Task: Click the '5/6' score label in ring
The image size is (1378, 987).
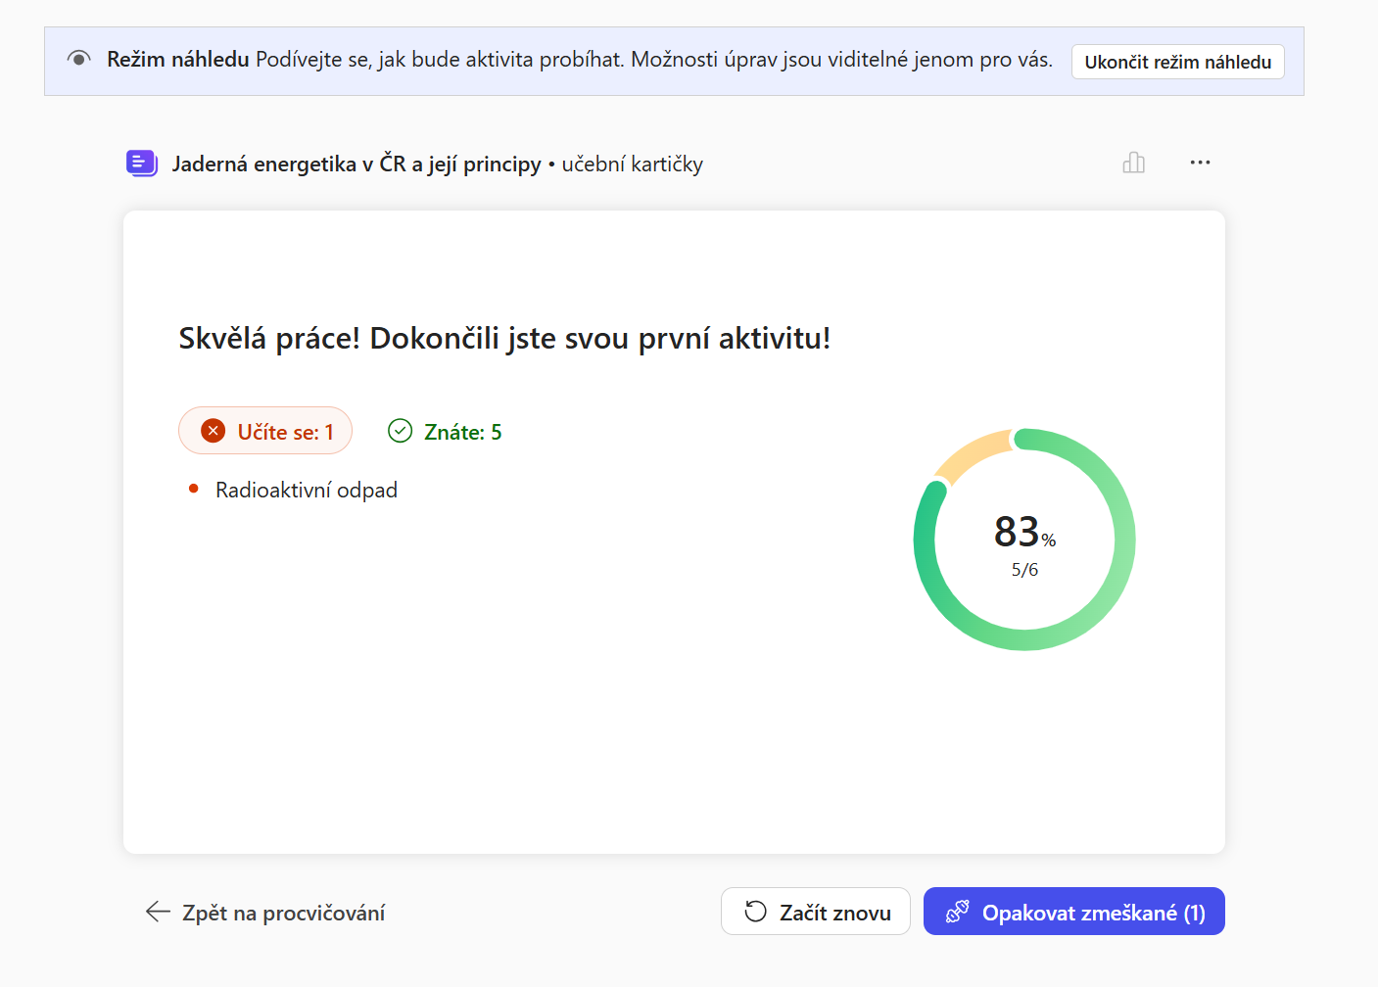Action: [x=1024, y=570]
